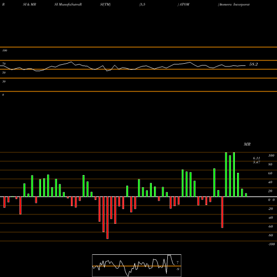The height and width of the screenshot is (277, 277).
Task: Select the RSI axis label '70'
Action: tap(4, 64)
